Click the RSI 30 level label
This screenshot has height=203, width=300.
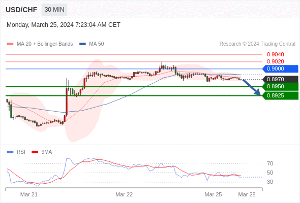(x=270, y=182)
